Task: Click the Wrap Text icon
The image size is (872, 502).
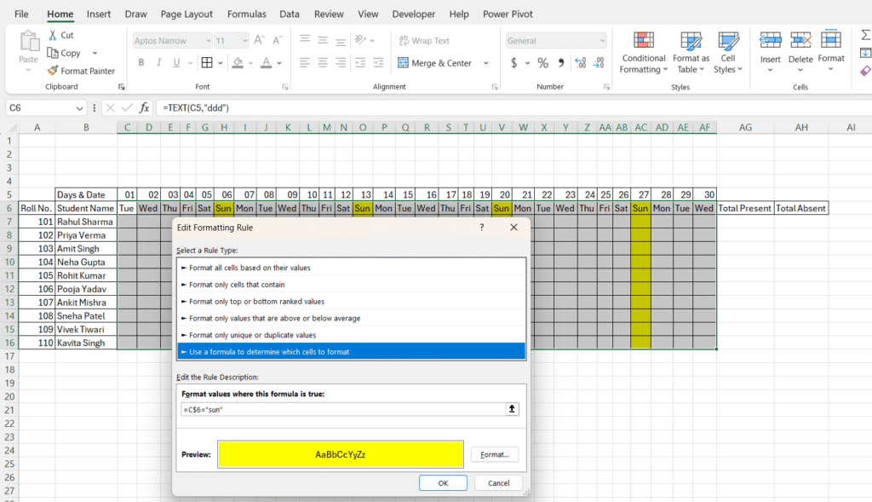Action: point(404,41)
